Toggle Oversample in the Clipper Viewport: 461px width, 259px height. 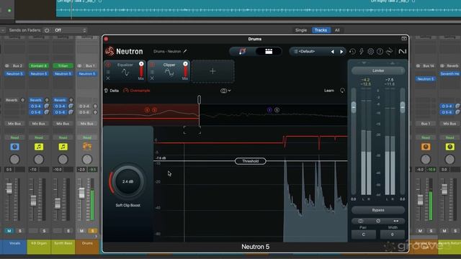[137, 91]
